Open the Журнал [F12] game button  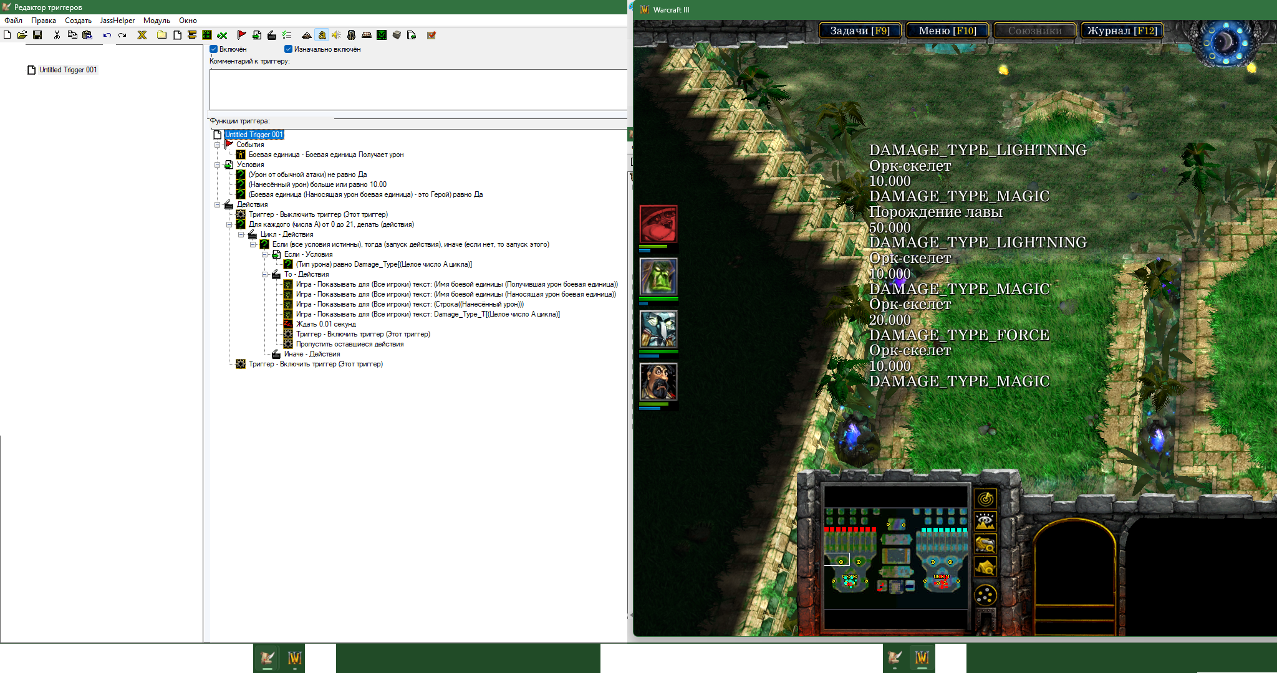point(1121,31)
